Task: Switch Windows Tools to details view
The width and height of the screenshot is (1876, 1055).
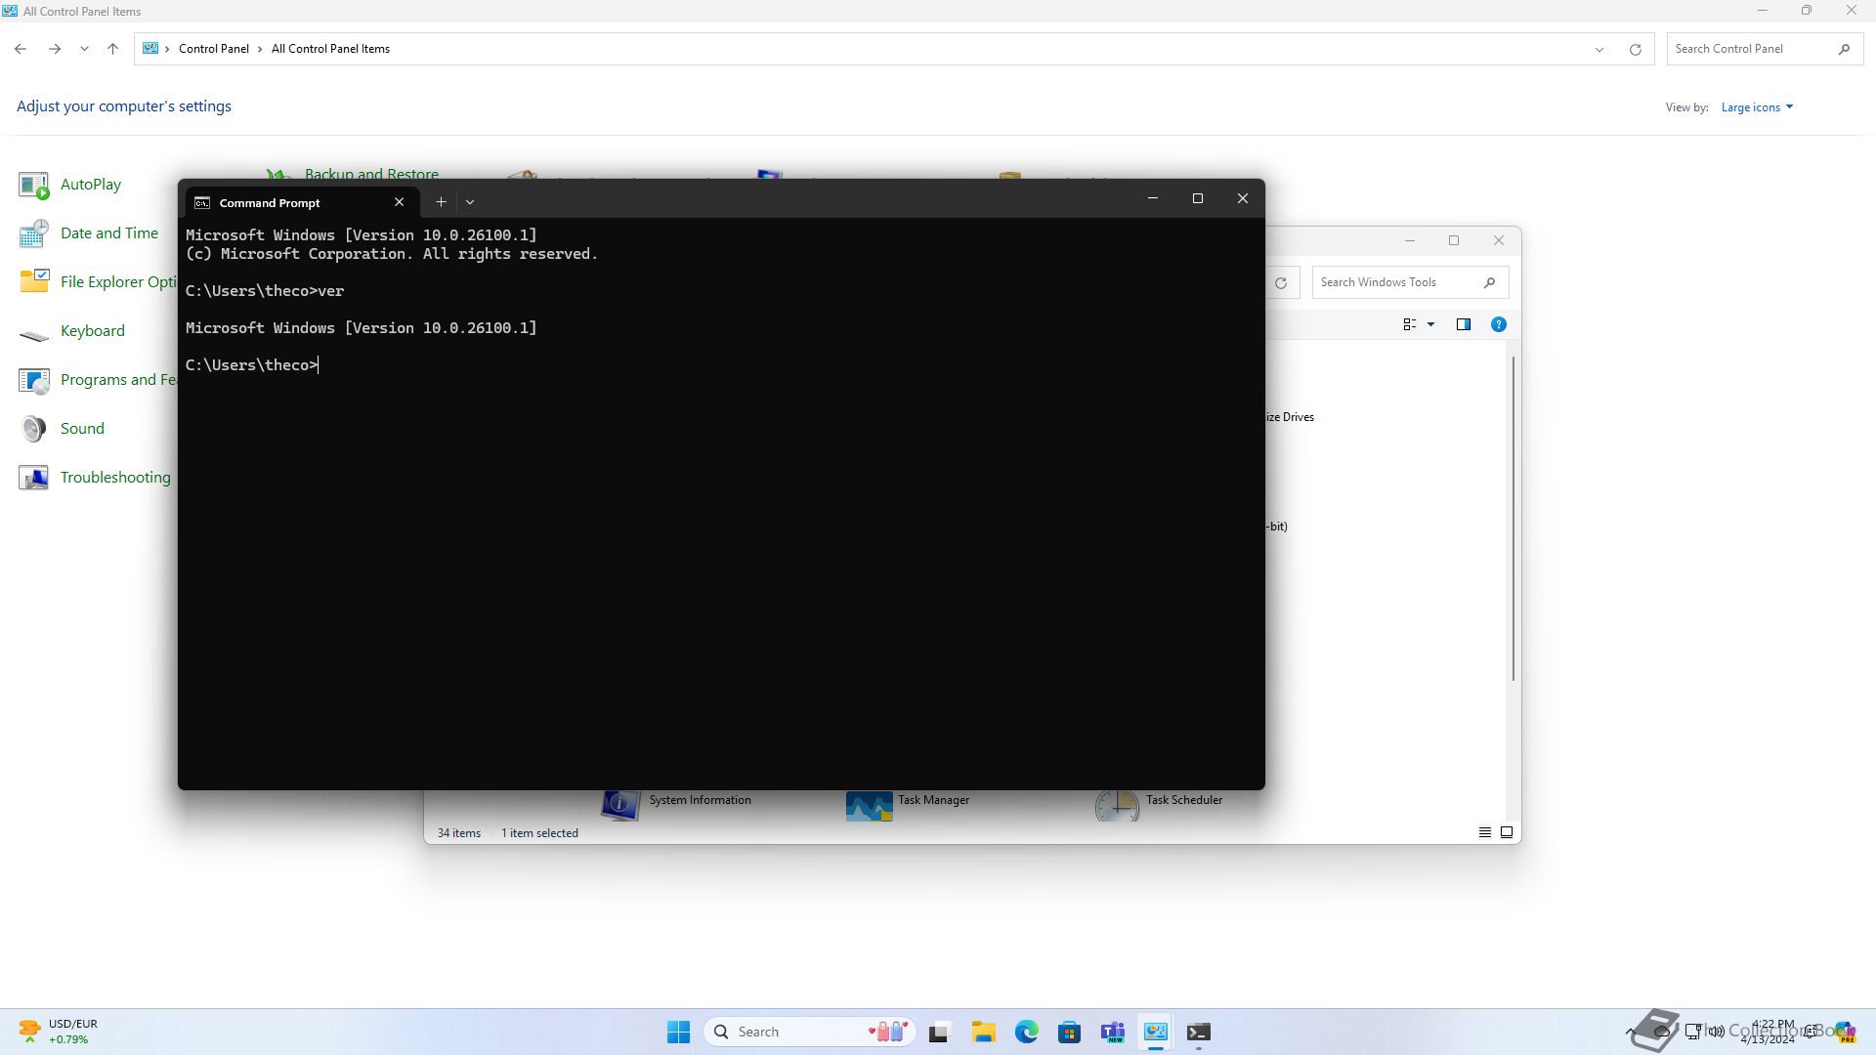Action: (1485, 832)
